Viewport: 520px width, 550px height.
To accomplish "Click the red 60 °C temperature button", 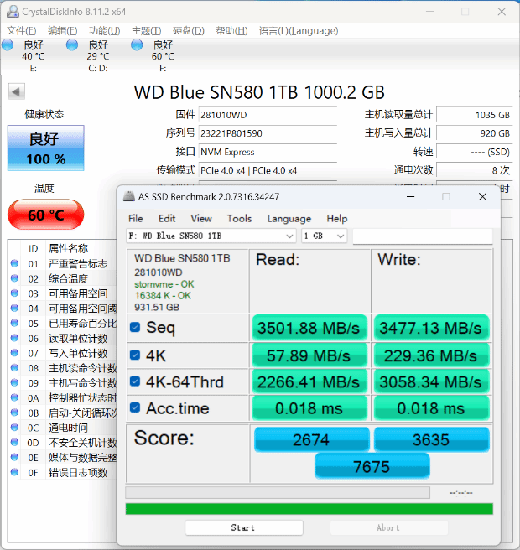I will (x=45, y=215).
